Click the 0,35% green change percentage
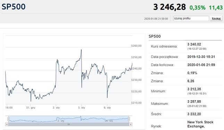Image resolution: width=224 pixels, height=130 pixels. coord(198,8)
